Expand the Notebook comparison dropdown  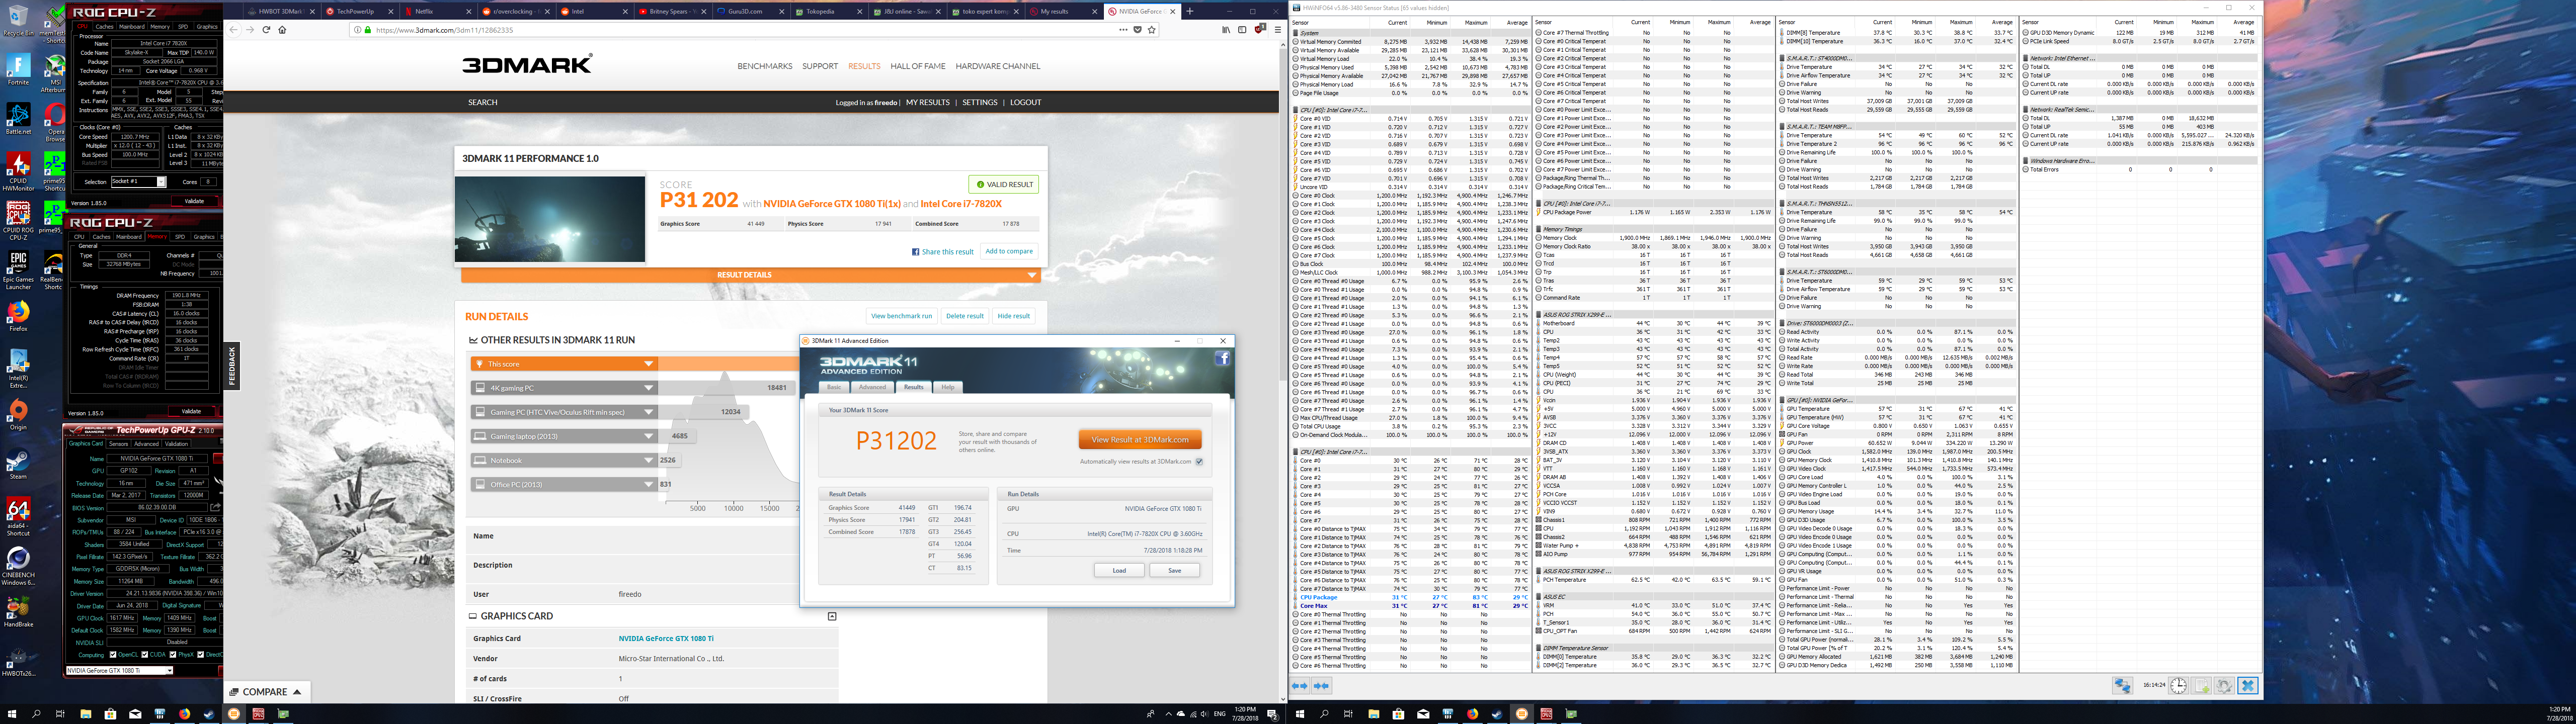(x=565, y=460)
